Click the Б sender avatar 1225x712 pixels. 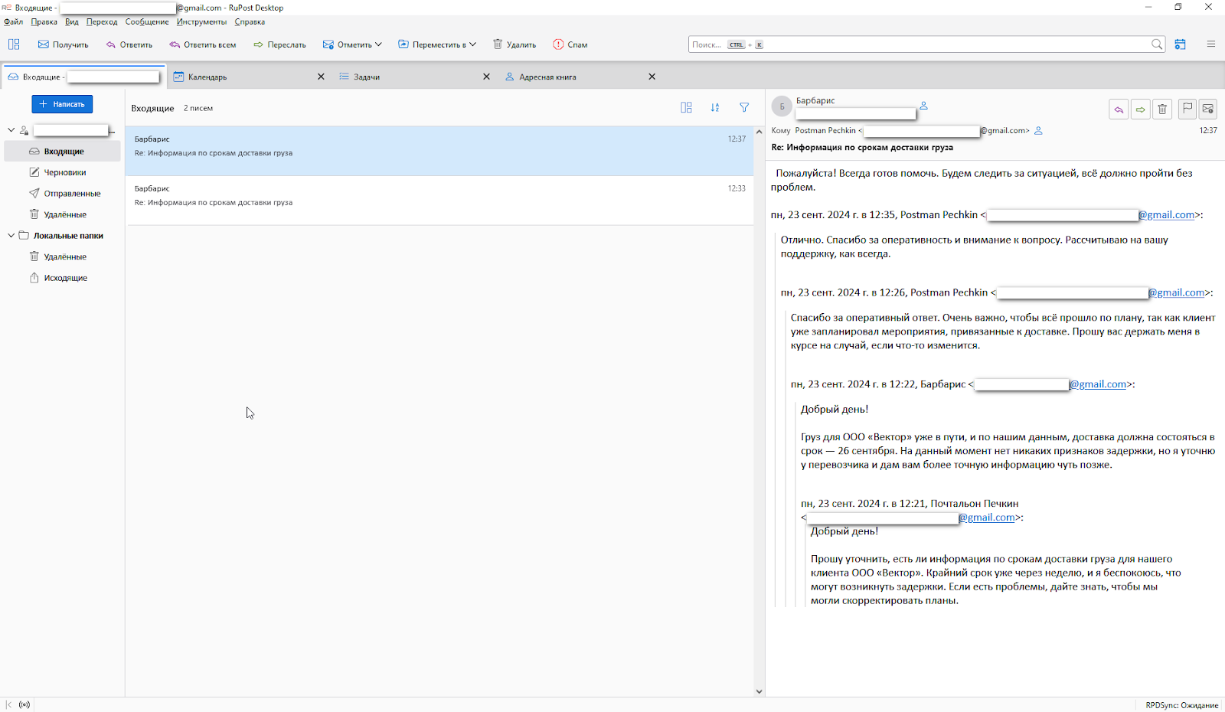782,106
